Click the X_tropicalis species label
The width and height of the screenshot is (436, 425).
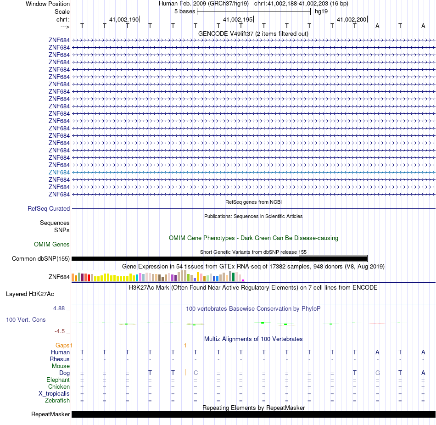(x=54, y=394)
